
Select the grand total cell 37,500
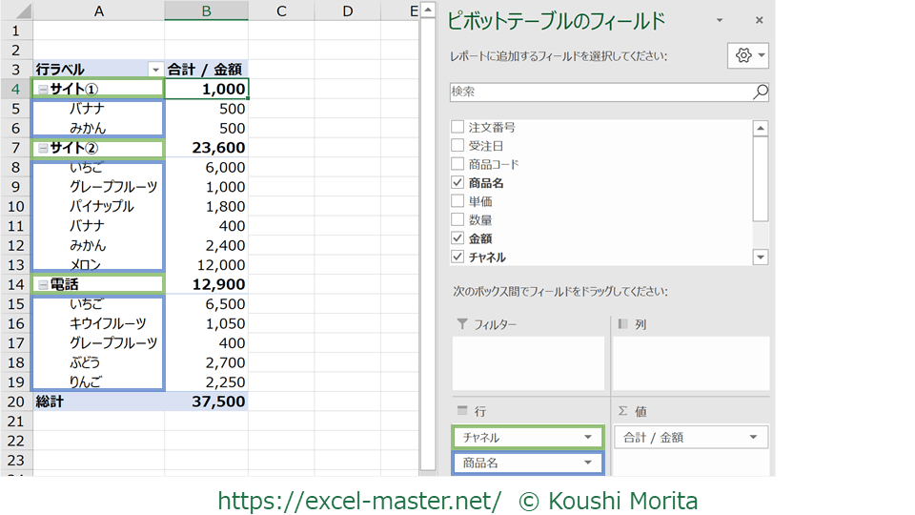pyautogui.click(x=206, y=402)
